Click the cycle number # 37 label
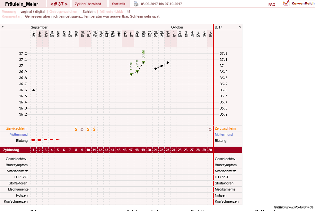The width and height of the screenshot is (315, 211). pyautogui.click(x=59, y=4)
